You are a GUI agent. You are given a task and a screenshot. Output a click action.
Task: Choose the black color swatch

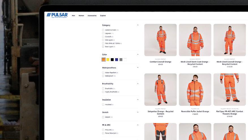point(112,60)
